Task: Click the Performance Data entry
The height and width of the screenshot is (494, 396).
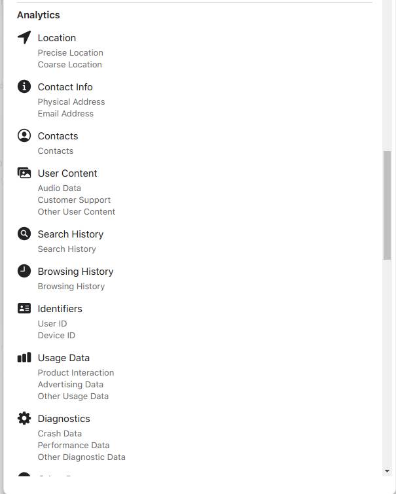Action: 73,446
